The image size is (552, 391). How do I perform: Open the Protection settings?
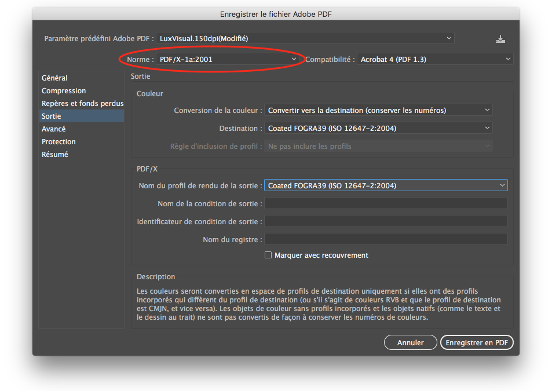point(59,142)
